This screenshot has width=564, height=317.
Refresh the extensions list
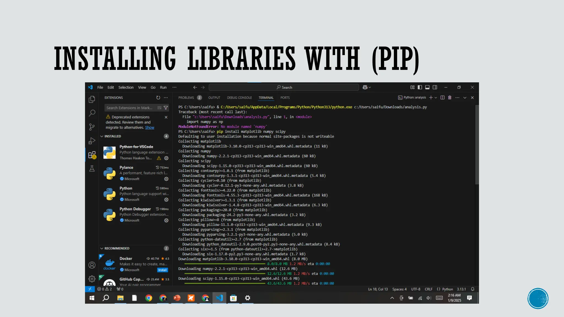coord(158,98)
